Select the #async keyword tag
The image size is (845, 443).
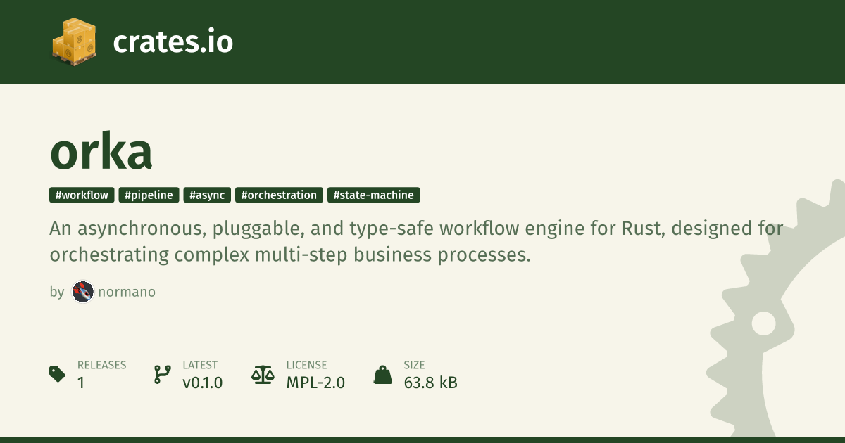coord(207,195)
